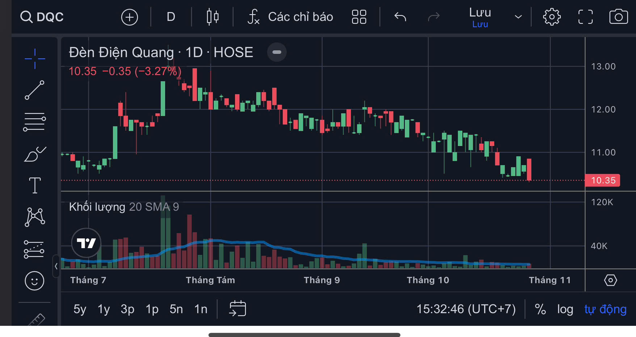Toggle log scale mode
Image resolution: width=636 pixels, height=337 pixels.
[x=565, y=309]
